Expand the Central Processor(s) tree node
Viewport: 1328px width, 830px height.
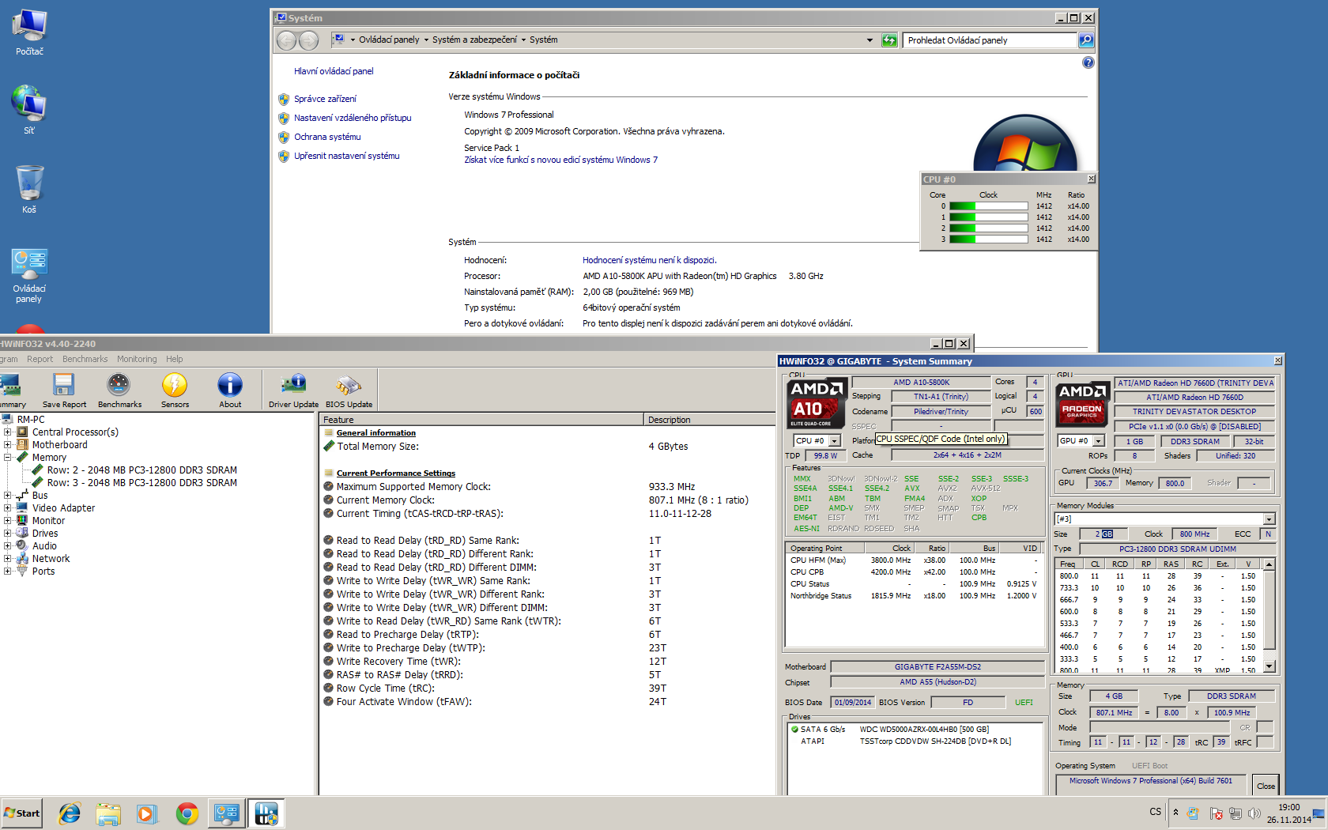[x=8, y=432]
